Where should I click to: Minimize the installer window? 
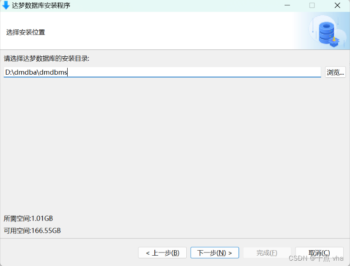(287, 5)
